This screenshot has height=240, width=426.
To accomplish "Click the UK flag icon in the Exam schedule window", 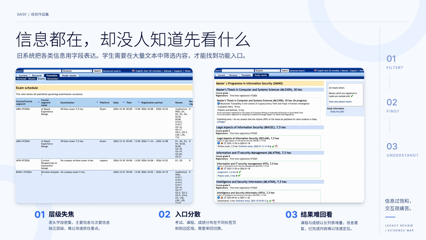I will pos(133,71).
